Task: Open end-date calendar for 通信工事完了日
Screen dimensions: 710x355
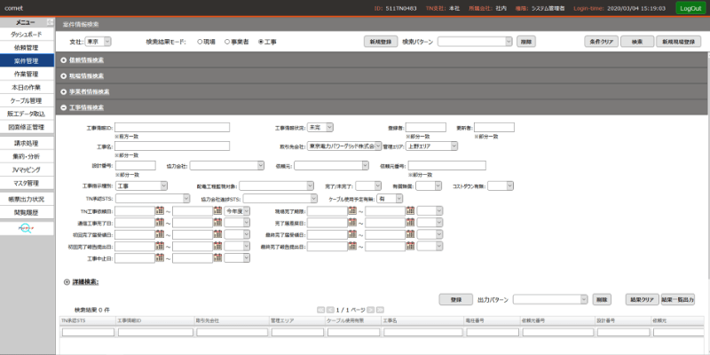Action: (217, 223)
